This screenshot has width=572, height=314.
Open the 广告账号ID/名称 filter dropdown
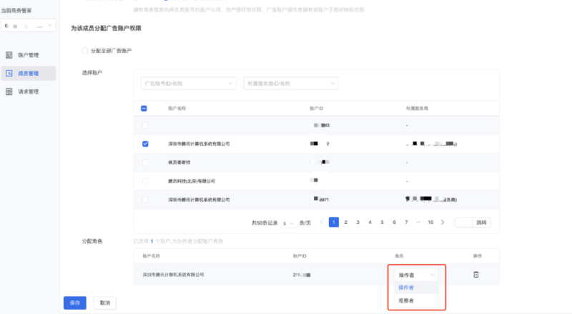(189, 83)
